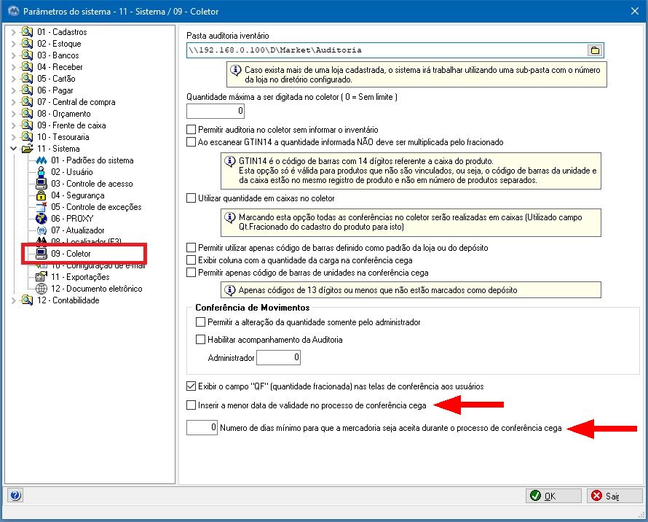Expand the 05 - Cartão tree node
The height and width of the screenshot is (522, 648).
click(13, 78)
